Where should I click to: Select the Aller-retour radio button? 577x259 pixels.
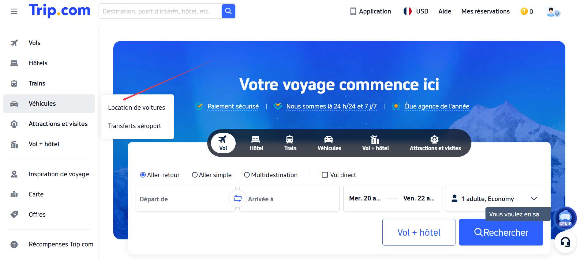(x=143, y=175)
